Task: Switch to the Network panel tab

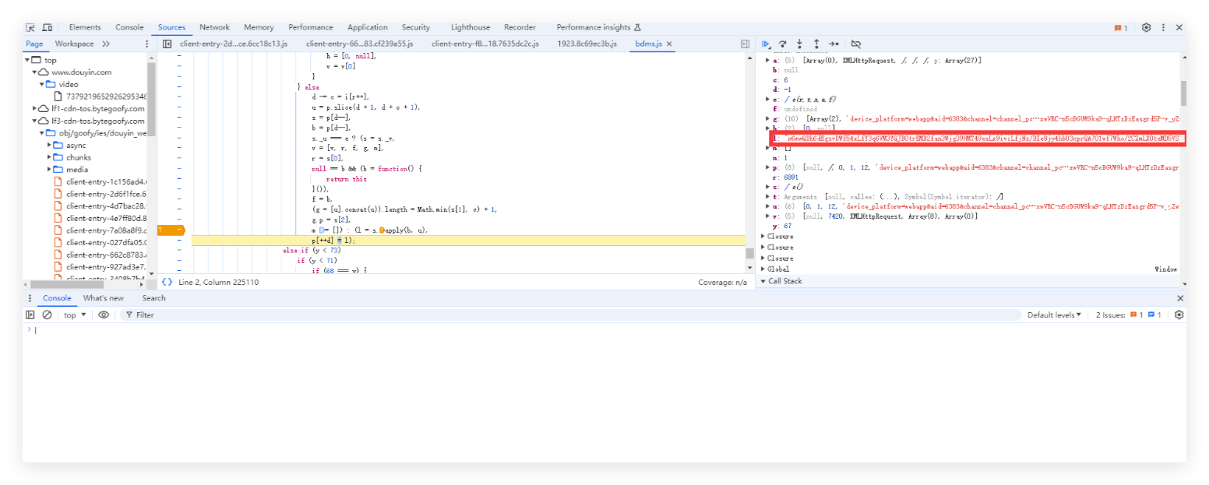Action: click(x=214, y=27)
